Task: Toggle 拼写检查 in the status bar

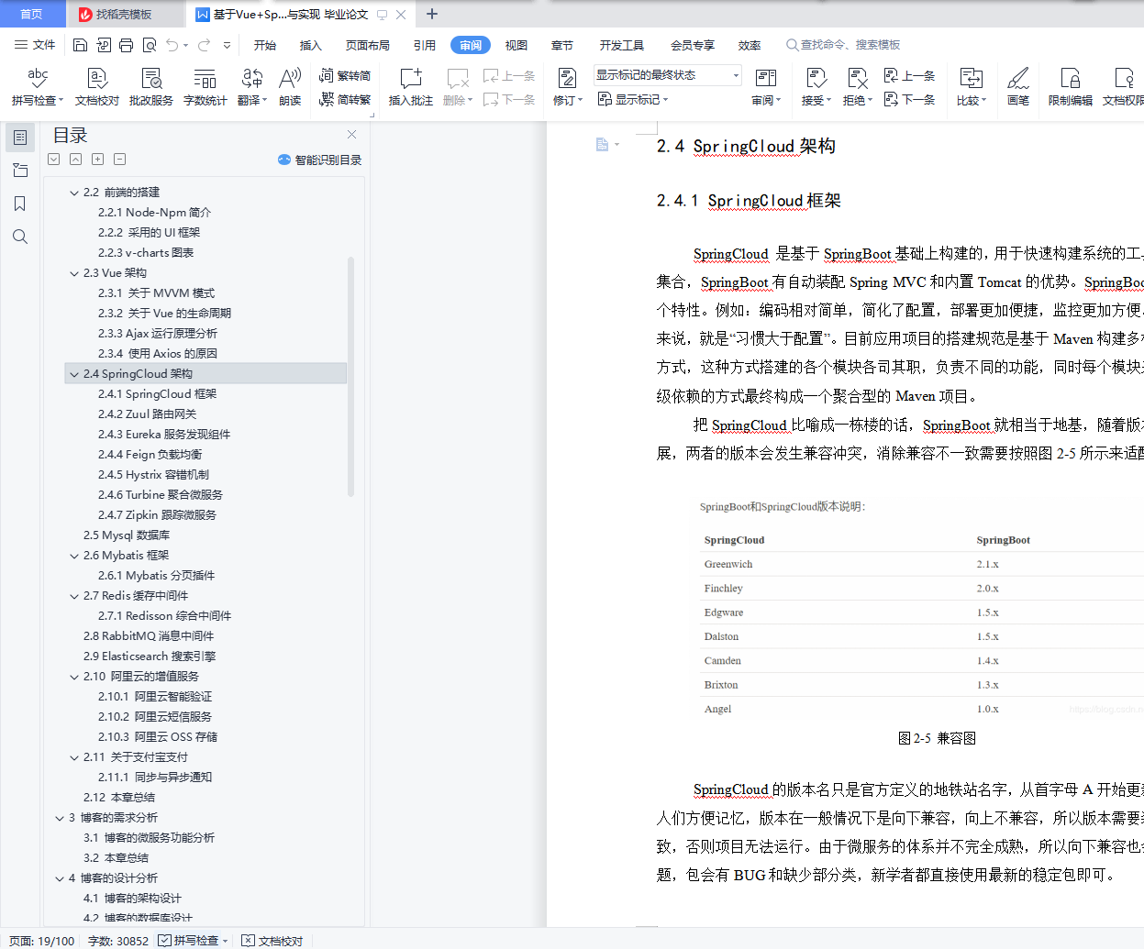Action: click(x=189, y=940)
